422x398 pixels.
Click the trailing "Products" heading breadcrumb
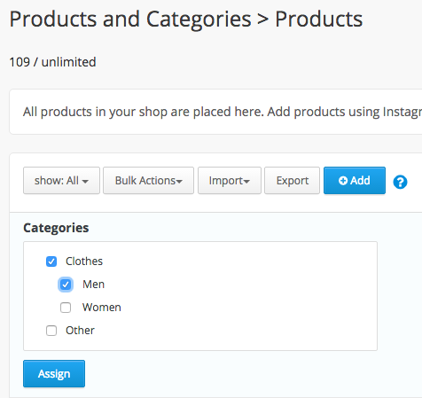tap(319, 20)
